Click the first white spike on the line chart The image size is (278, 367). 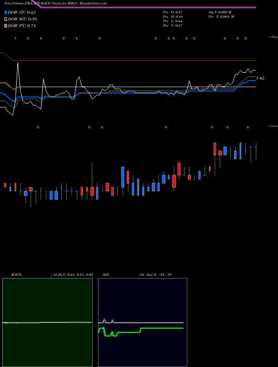point(18,63)
